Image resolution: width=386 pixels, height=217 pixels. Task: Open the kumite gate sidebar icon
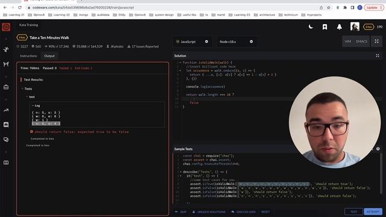6,64
